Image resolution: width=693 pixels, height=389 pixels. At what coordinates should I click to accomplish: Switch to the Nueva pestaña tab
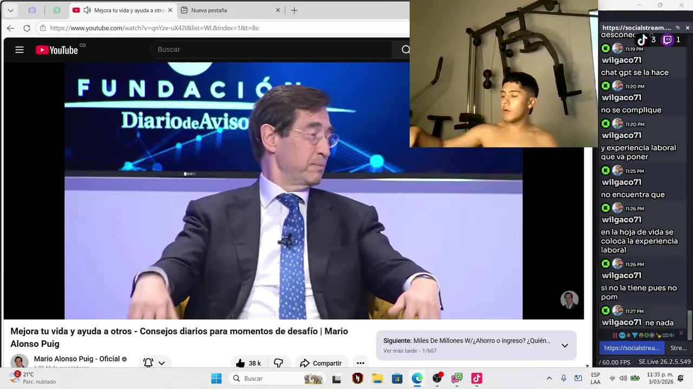click(x=231, y=10)
